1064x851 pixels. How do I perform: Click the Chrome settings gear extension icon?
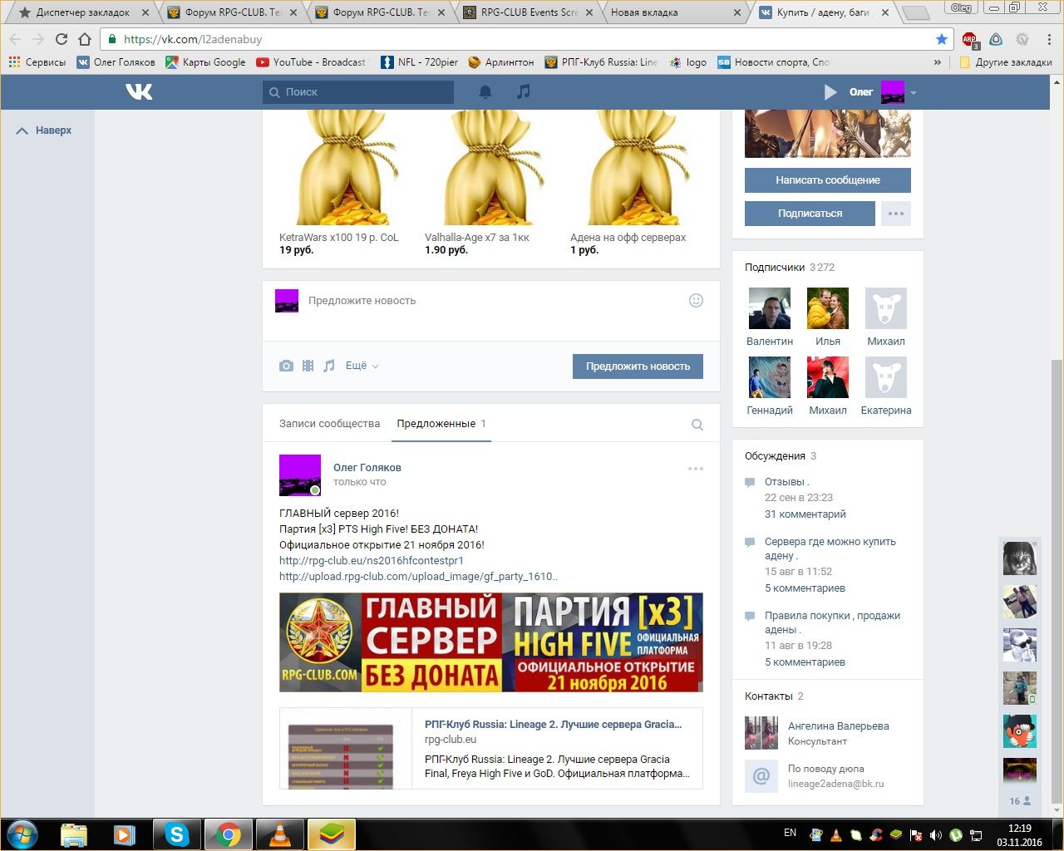[1022, 39]
